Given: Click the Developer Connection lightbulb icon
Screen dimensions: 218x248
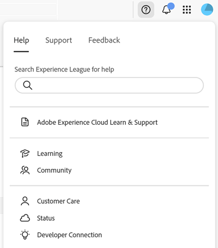Looking at the screenshot, I should pyautogui.click(x=25, y=235).
